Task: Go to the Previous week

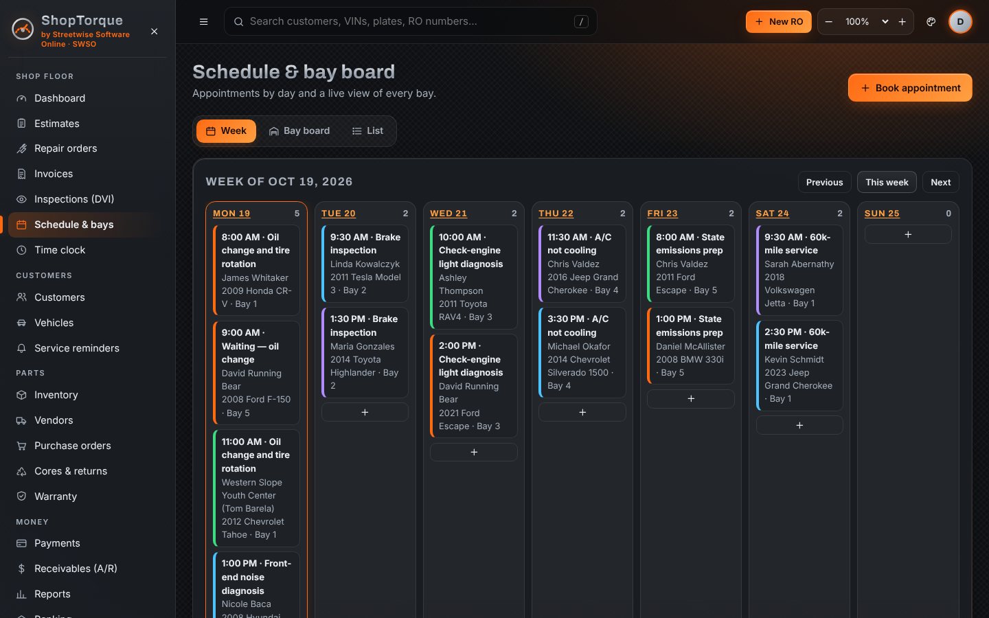Action: pyautogui.click(x=824, y=182)
